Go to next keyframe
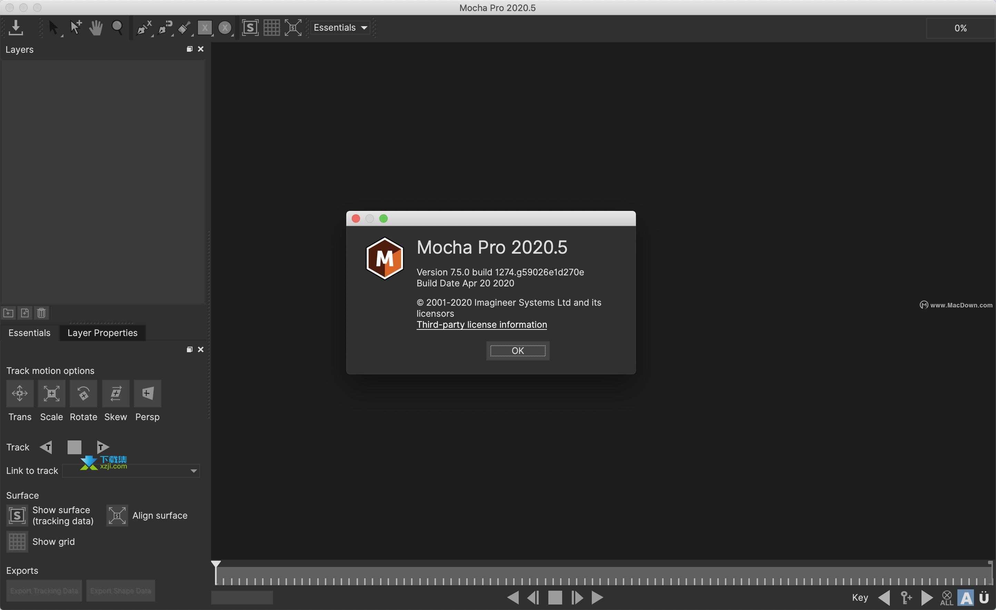This screenshot has width=996, height=610. coord(927,598)
